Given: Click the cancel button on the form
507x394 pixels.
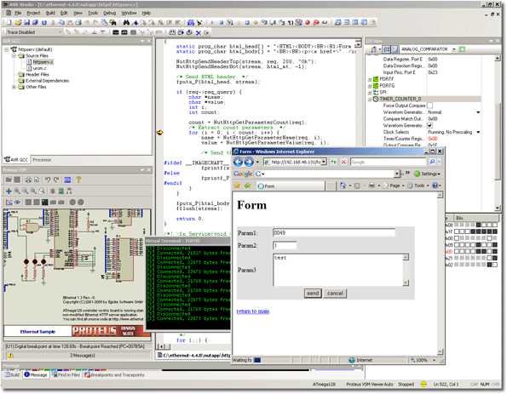Looking at the screenshot, I should click(335, 294).
